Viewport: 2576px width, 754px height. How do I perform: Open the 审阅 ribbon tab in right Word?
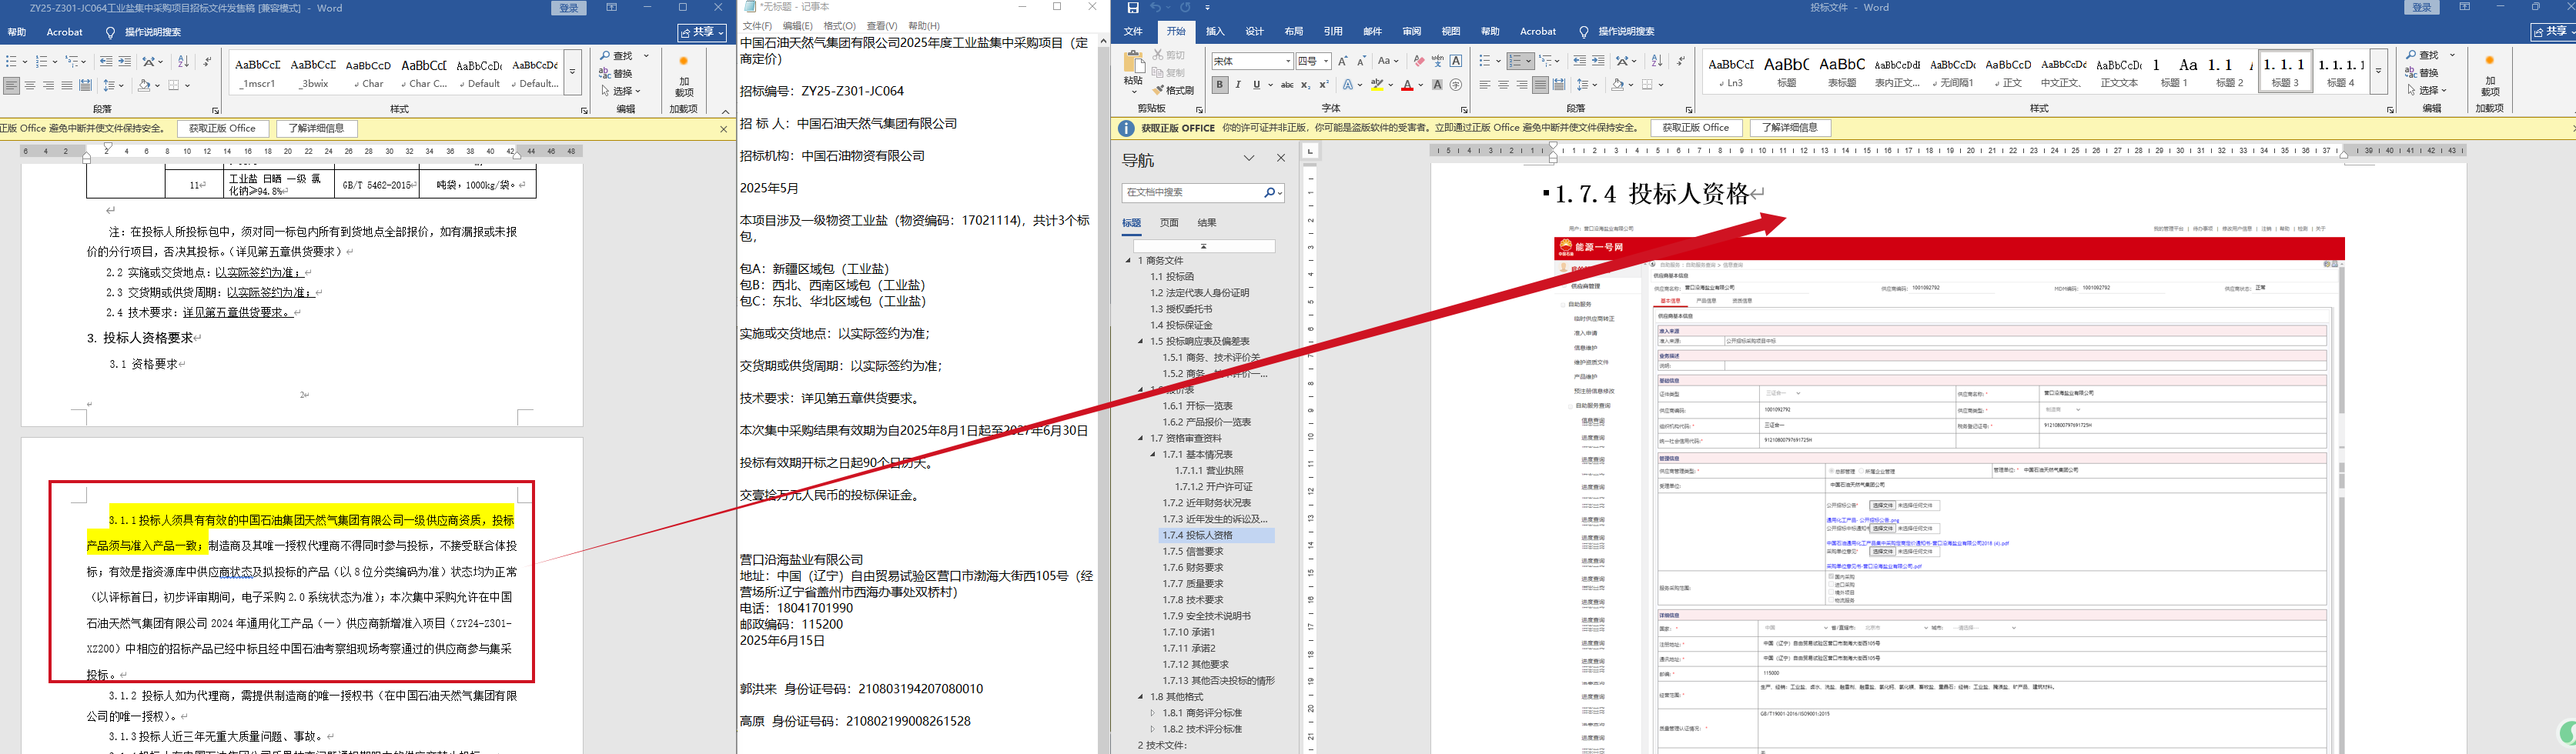(1411, 31)
